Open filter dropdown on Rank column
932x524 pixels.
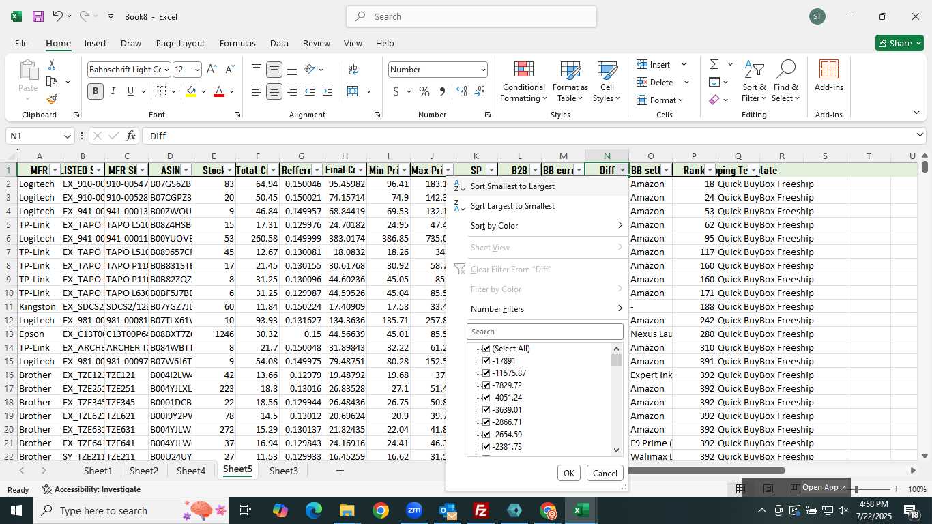coord(710,170)
